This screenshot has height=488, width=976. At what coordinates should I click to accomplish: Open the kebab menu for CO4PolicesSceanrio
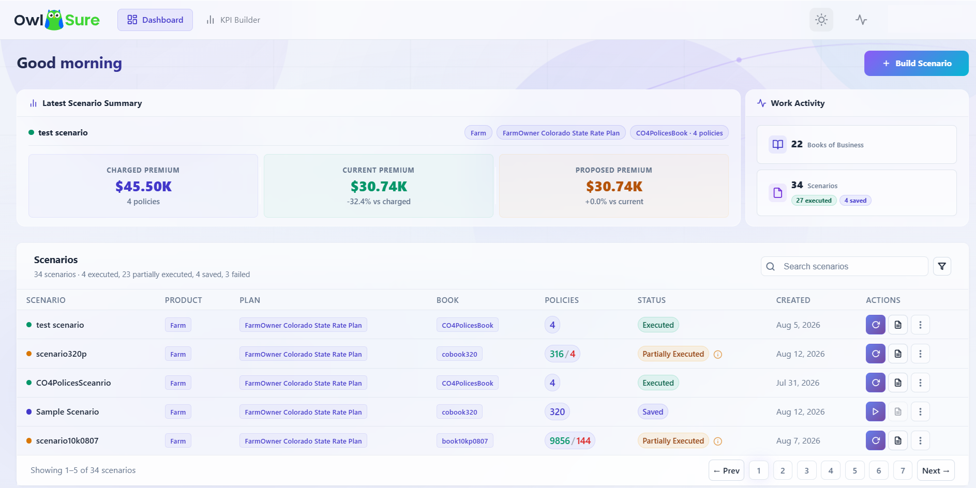coord(920,383)
